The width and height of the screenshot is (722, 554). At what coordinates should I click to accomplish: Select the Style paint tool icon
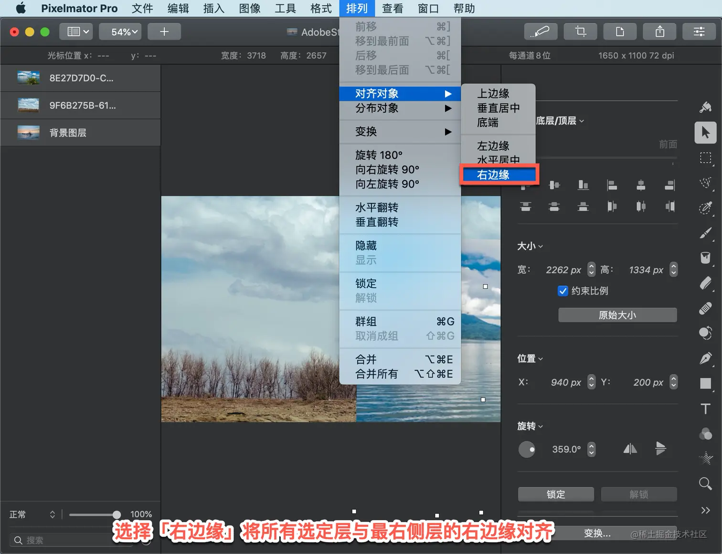pos(705,107)
